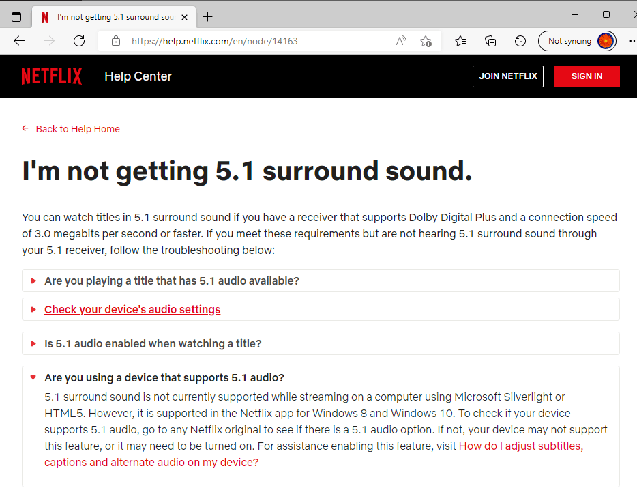This screenshot has height=490, width=637.
Task: Expand 'Check your device's audio settings'
Action: [x=321, y=309]
